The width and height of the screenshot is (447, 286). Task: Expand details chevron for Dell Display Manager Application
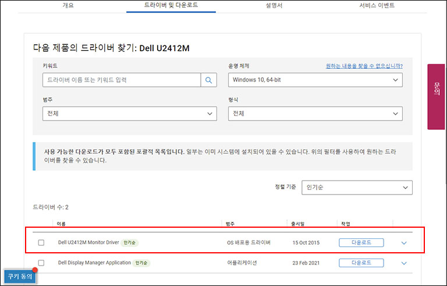point(404,263)
